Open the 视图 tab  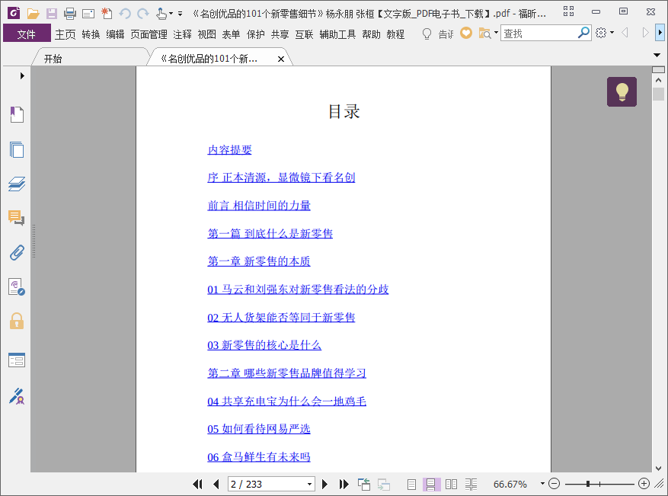tap(206, 34)
